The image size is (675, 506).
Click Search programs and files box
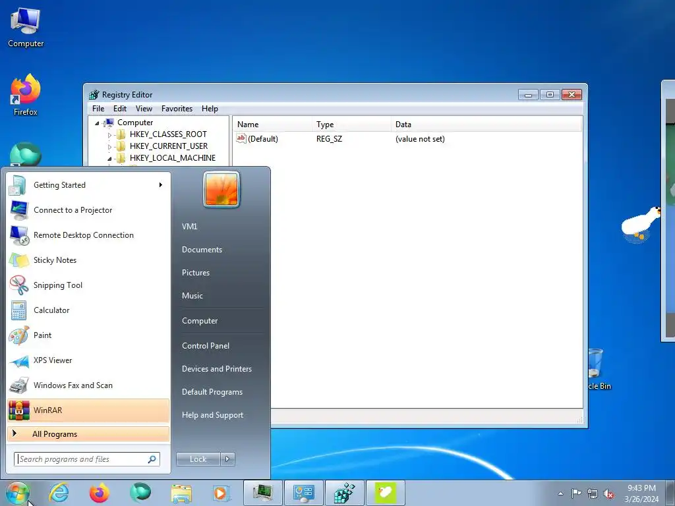coord(87,459)
